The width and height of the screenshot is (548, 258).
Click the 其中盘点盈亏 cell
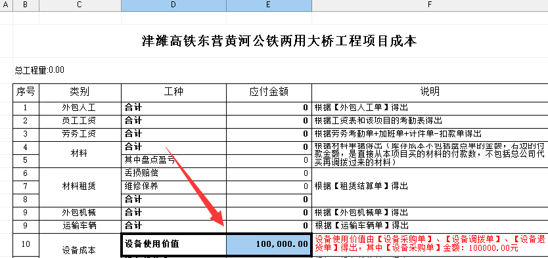[x=173, y=161]
